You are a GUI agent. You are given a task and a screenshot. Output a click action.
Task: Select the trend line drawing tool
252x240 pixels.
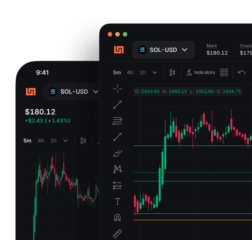pyautogui.click(x=117, y=105)
